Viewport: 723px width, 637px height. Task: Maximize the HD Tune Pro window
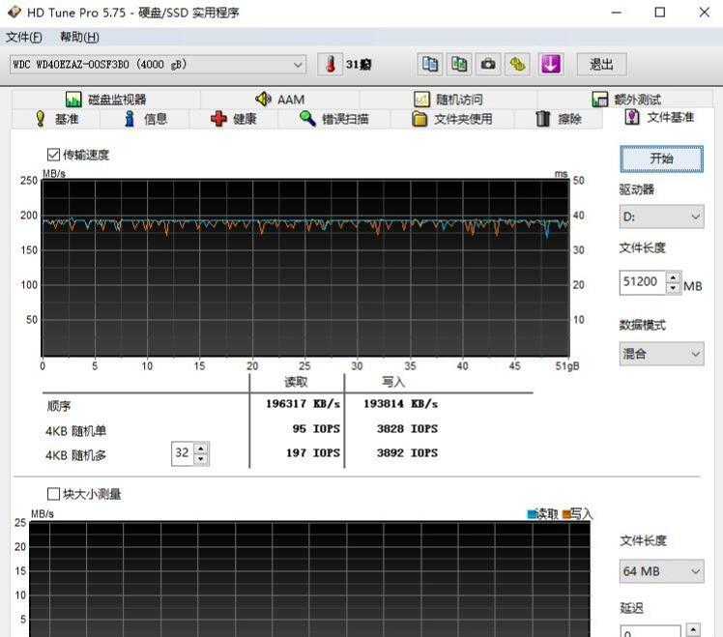[660, 13]
